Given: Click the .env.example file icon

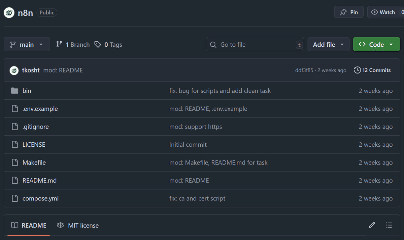Looking at the screenshot, I should [14, 109].
